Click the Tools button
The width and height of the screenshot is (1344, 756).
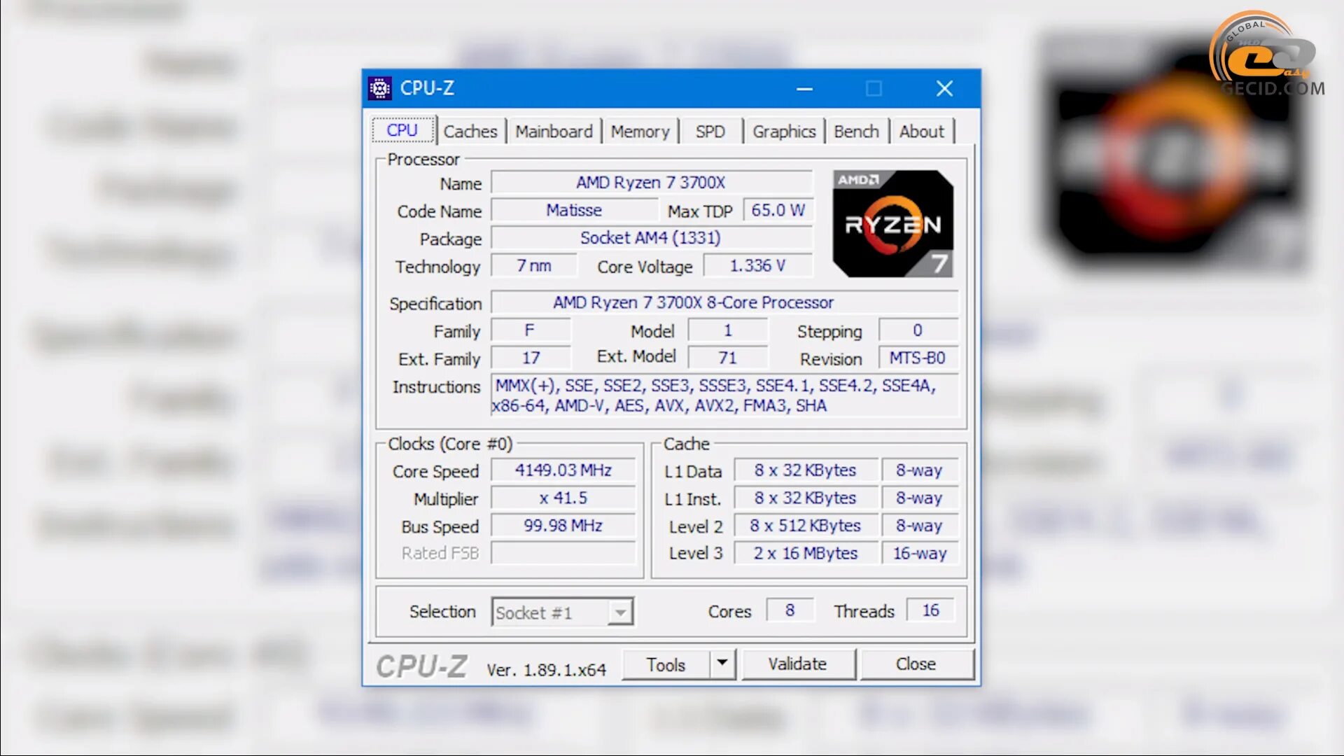pyautogui.click(x=665, y=664)
